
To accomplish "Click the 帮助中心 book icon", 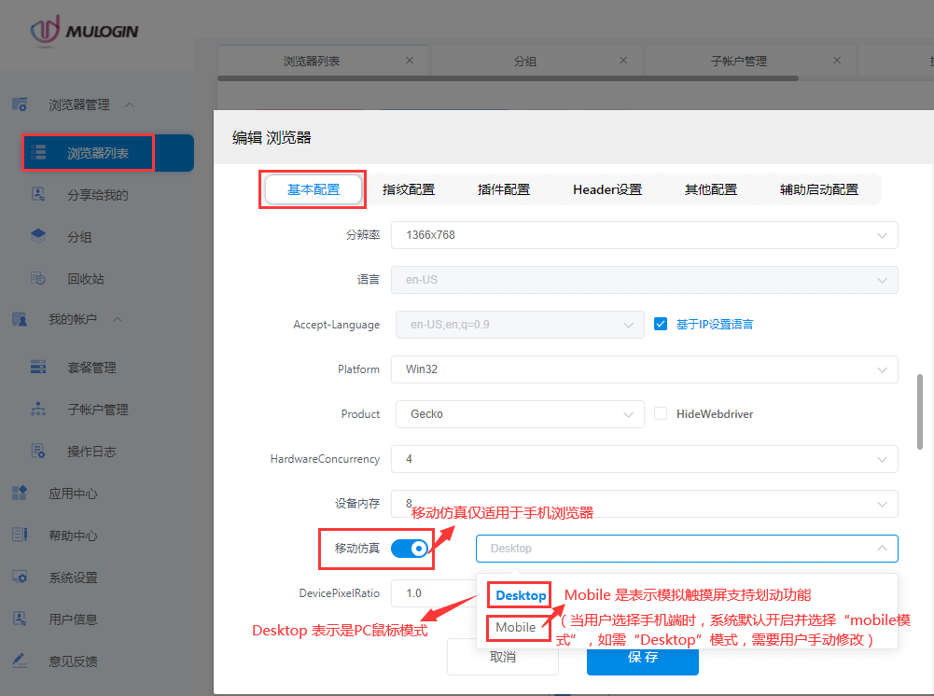I will pyautogui.click(x=20, y=536).
